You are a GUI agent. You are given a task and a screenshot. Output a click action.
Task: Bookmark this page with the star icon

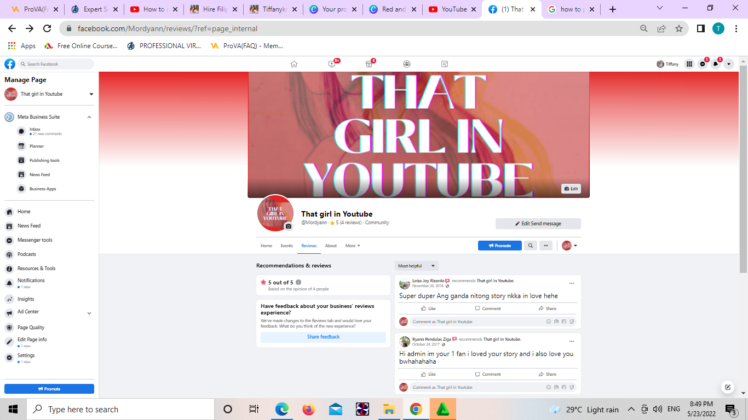(679, 28)
